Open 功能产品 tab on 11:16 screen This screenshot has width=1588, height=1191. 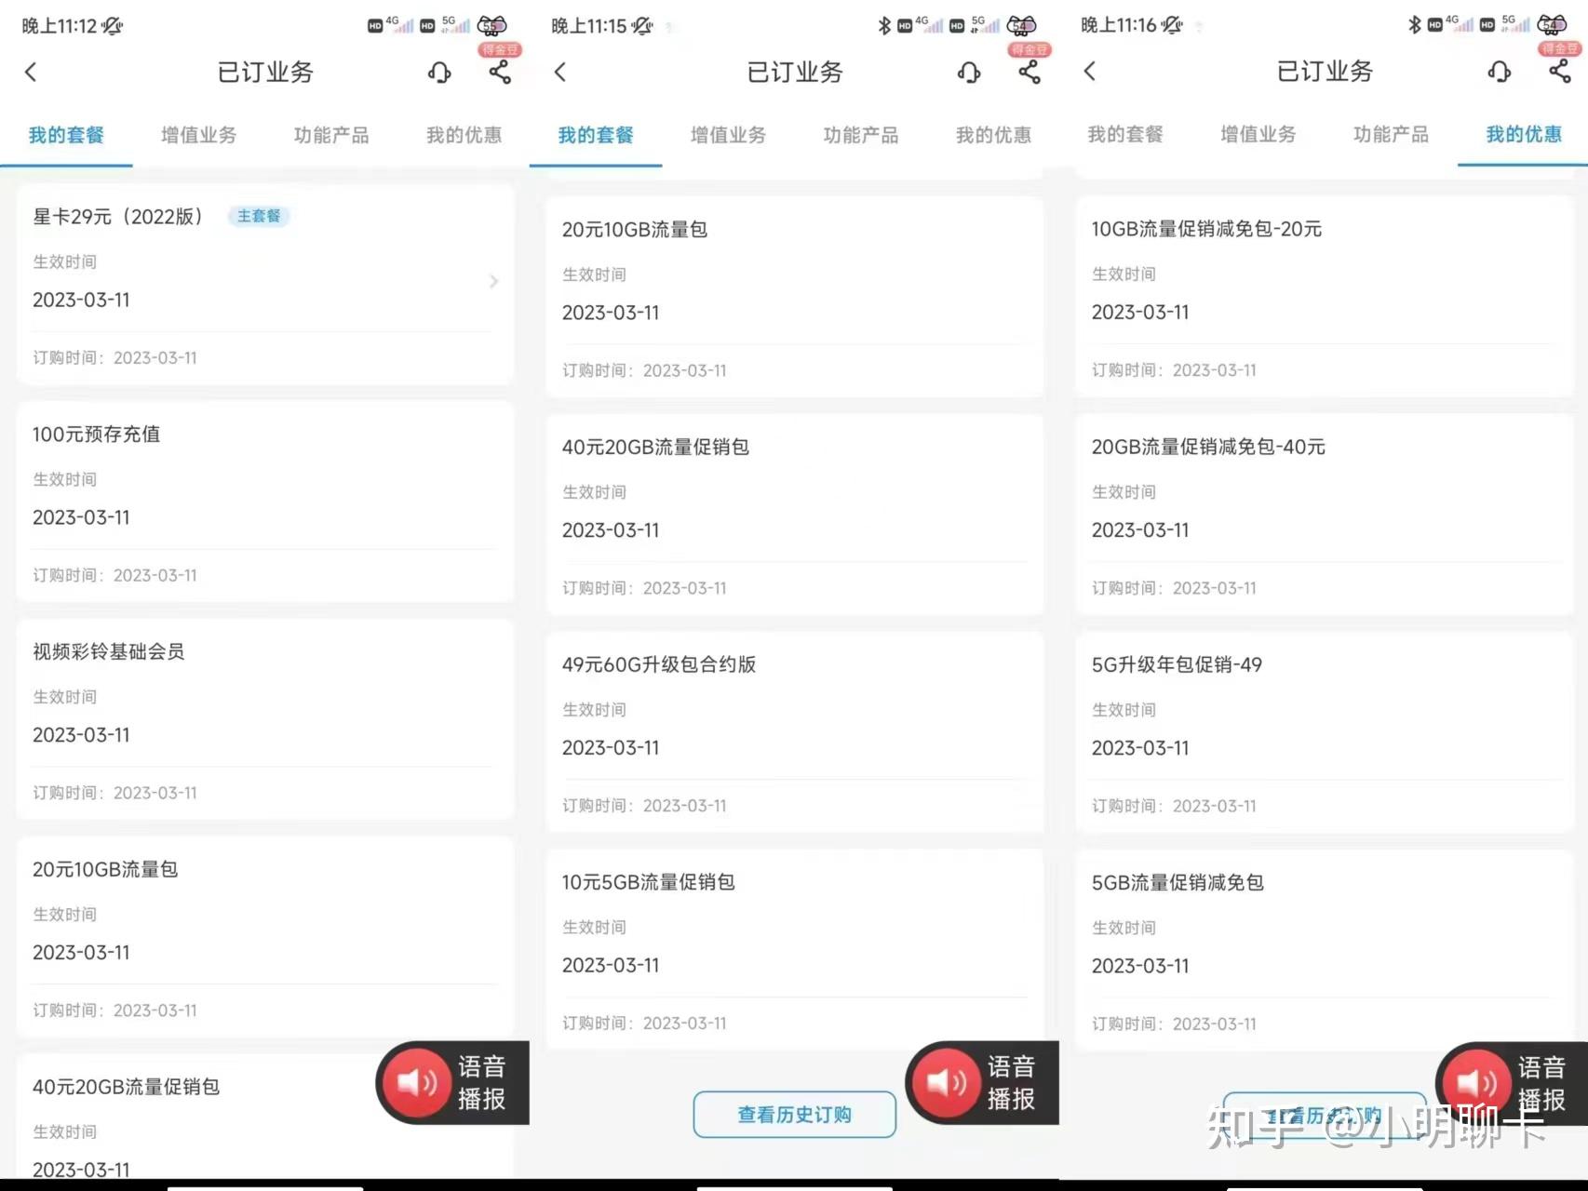coord(1391,134)
